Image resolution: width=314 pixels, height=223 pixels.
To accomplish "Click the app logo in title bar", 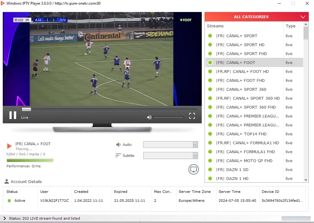I will coord(2,3).
